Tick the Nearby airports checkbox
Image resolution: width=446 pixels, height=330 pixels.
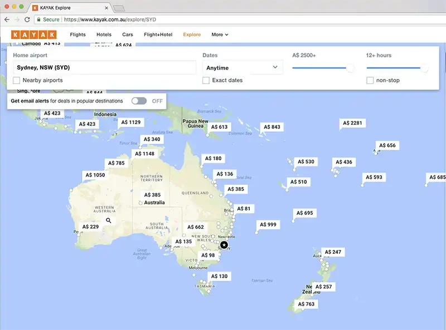tap(17, 80)
